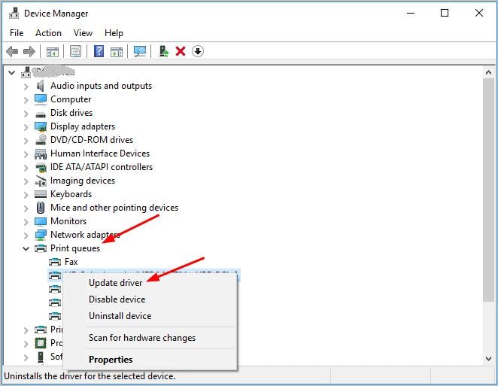Click the Fax printer icon
498x386 pixels.
pyautogui.click(x=55, y=262)
